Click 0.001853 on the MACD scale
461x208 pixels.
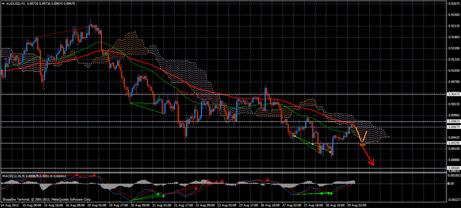click(453, 175)
